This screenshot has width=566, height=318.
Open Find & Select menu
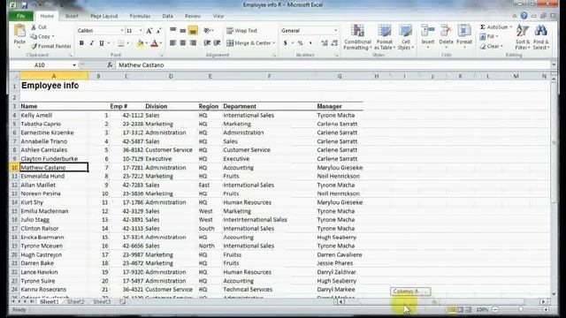point(540,37)
